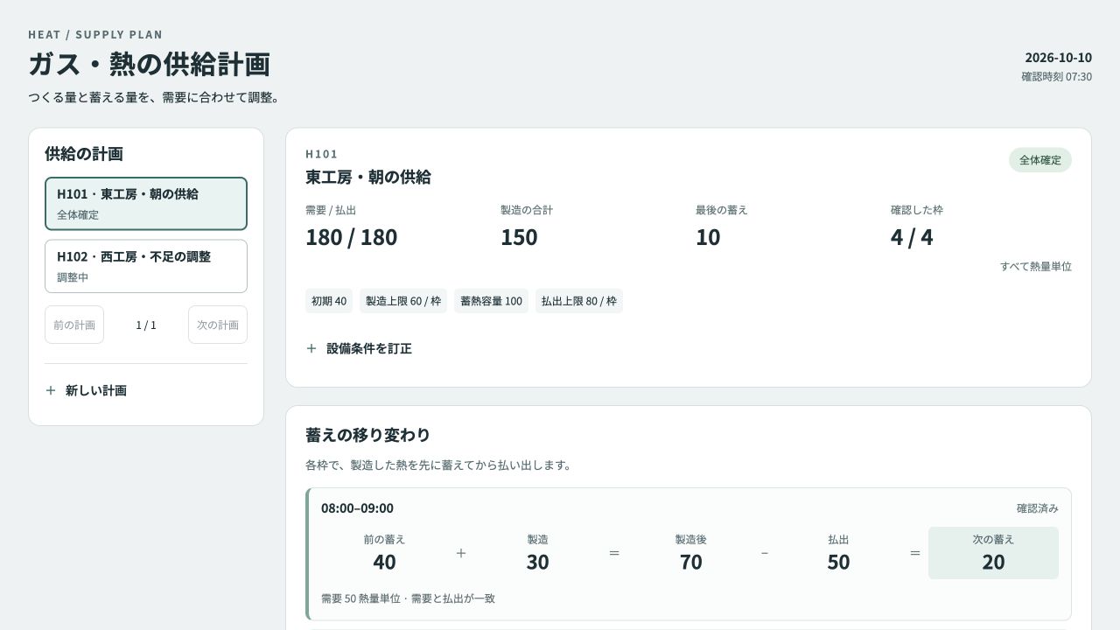Click the すべて熱量単位 note
1120x630 pixels.
pos(1036,266)
